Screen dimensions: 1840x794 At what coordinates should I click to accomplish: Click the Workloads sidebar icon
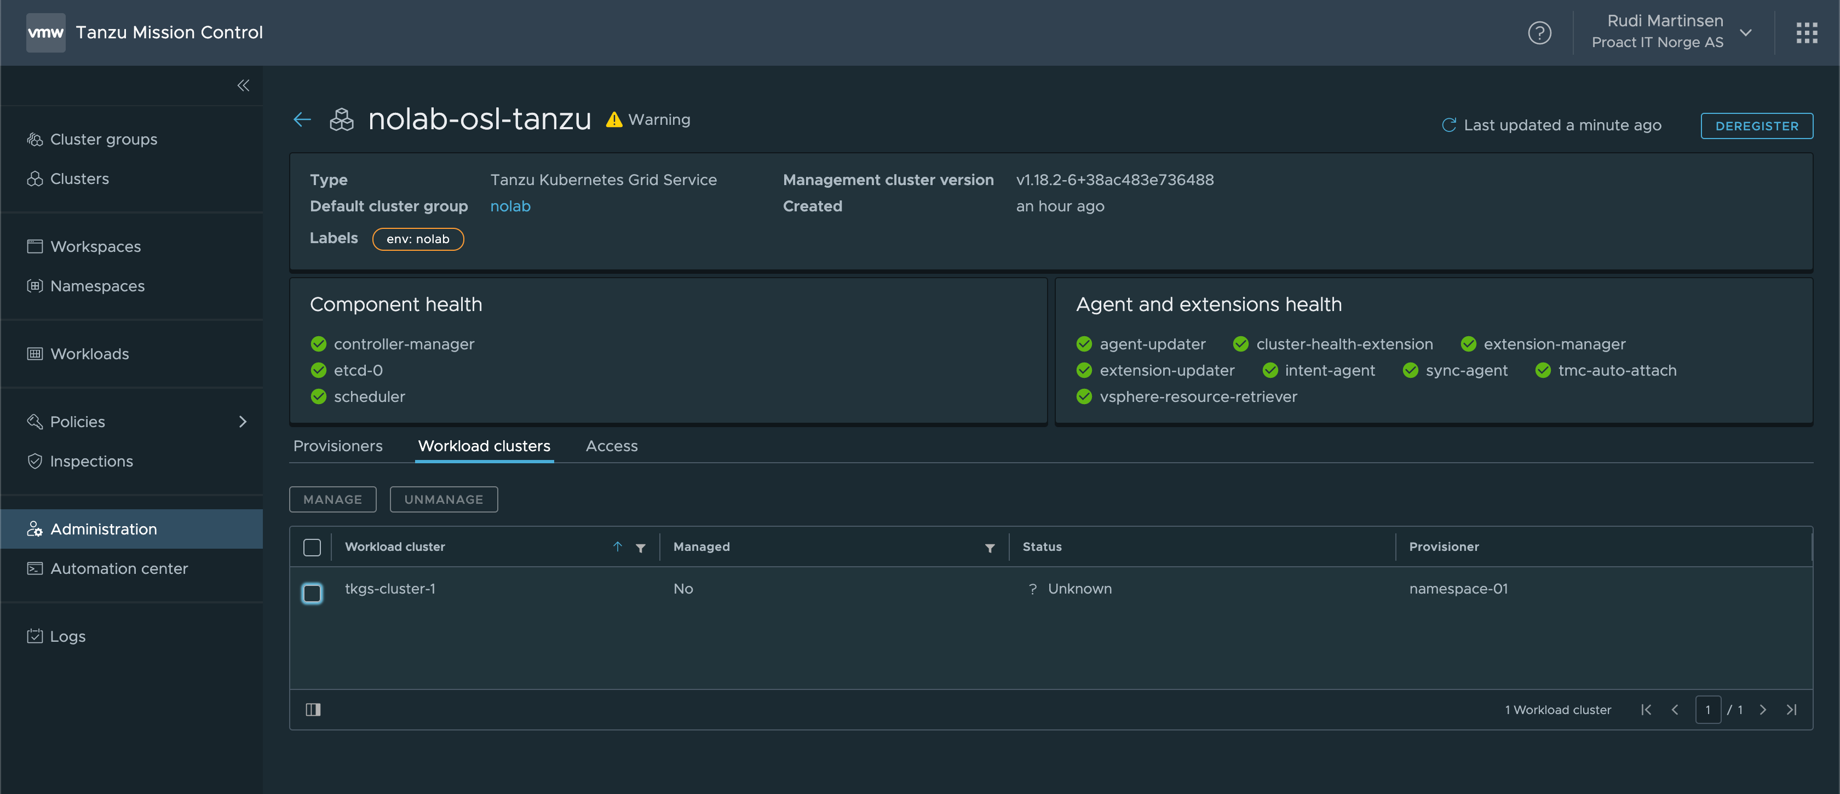click(x=35, y=353)
